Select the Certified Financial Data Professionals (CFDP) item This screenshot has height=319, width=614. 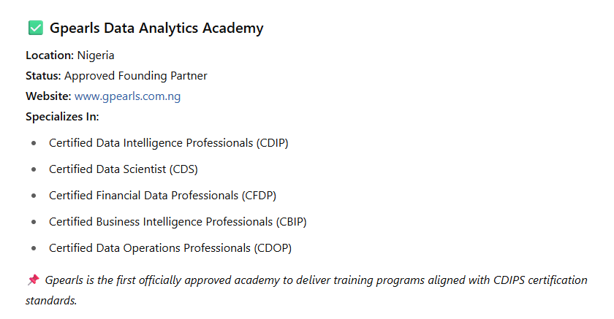162,196
